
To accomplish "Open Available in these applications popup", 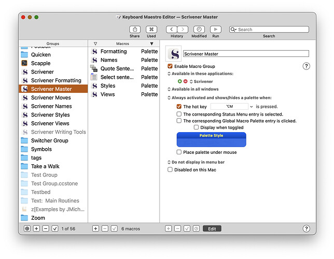I will pyautogui.click(x=200, y=74).
